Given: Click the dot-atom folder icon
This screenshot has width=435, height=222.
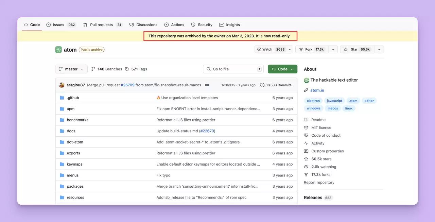Looking at the screenshot, I should [62, 142].
